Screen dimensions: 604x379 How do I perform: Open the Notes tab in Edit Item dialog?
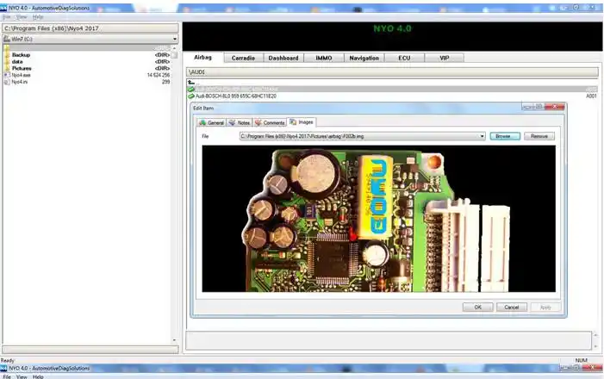tap(240, 122)
